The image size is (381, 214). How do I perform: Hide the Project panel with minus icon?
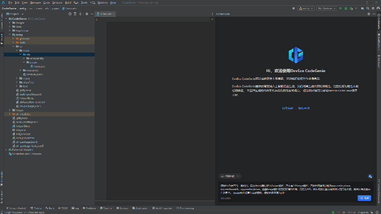[x=92, y=14]
